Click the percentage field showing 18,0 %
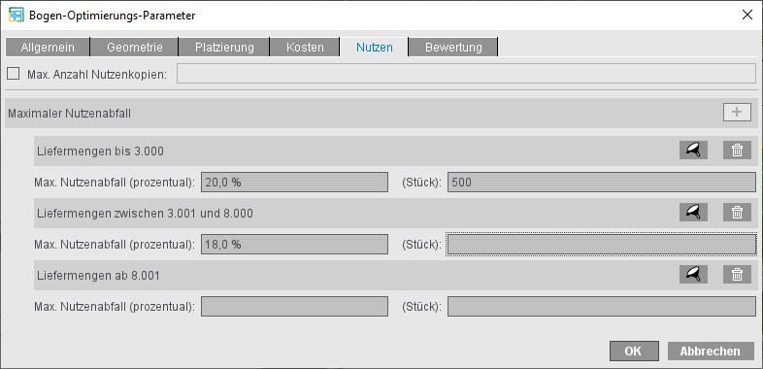This screenshot has height=369, width=763. (294, 244)
